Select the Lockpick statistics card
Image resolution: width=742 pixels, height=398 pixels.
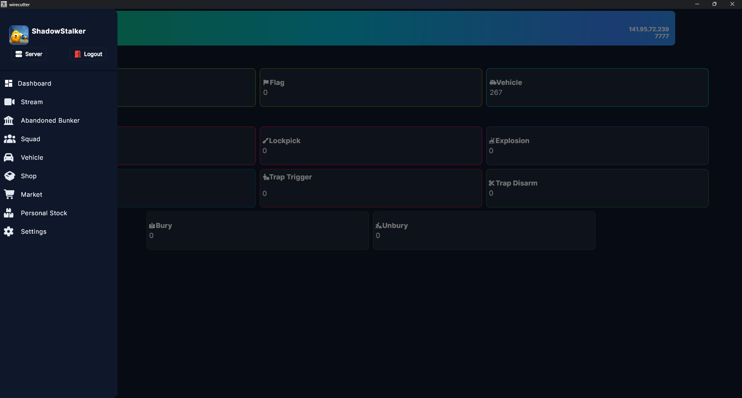[x=371, y=146]
